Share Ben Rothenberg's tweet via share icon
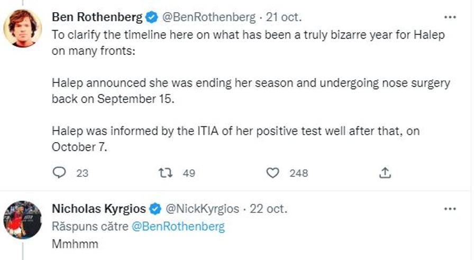This screenshot has width=476, height=260. click(x=385, y=173)
